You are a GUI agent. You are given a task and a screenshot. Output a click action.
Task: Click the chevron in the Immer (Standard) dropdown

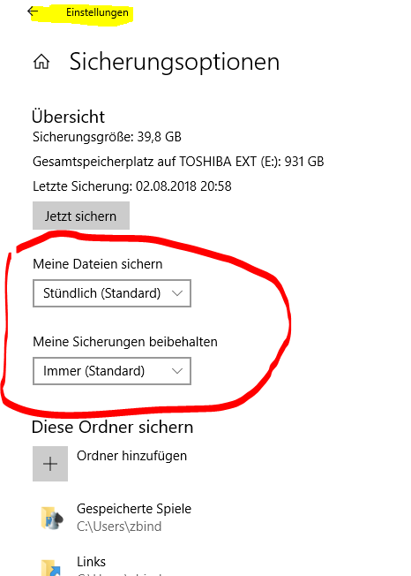pyautogui.click(x=177, y=371)
